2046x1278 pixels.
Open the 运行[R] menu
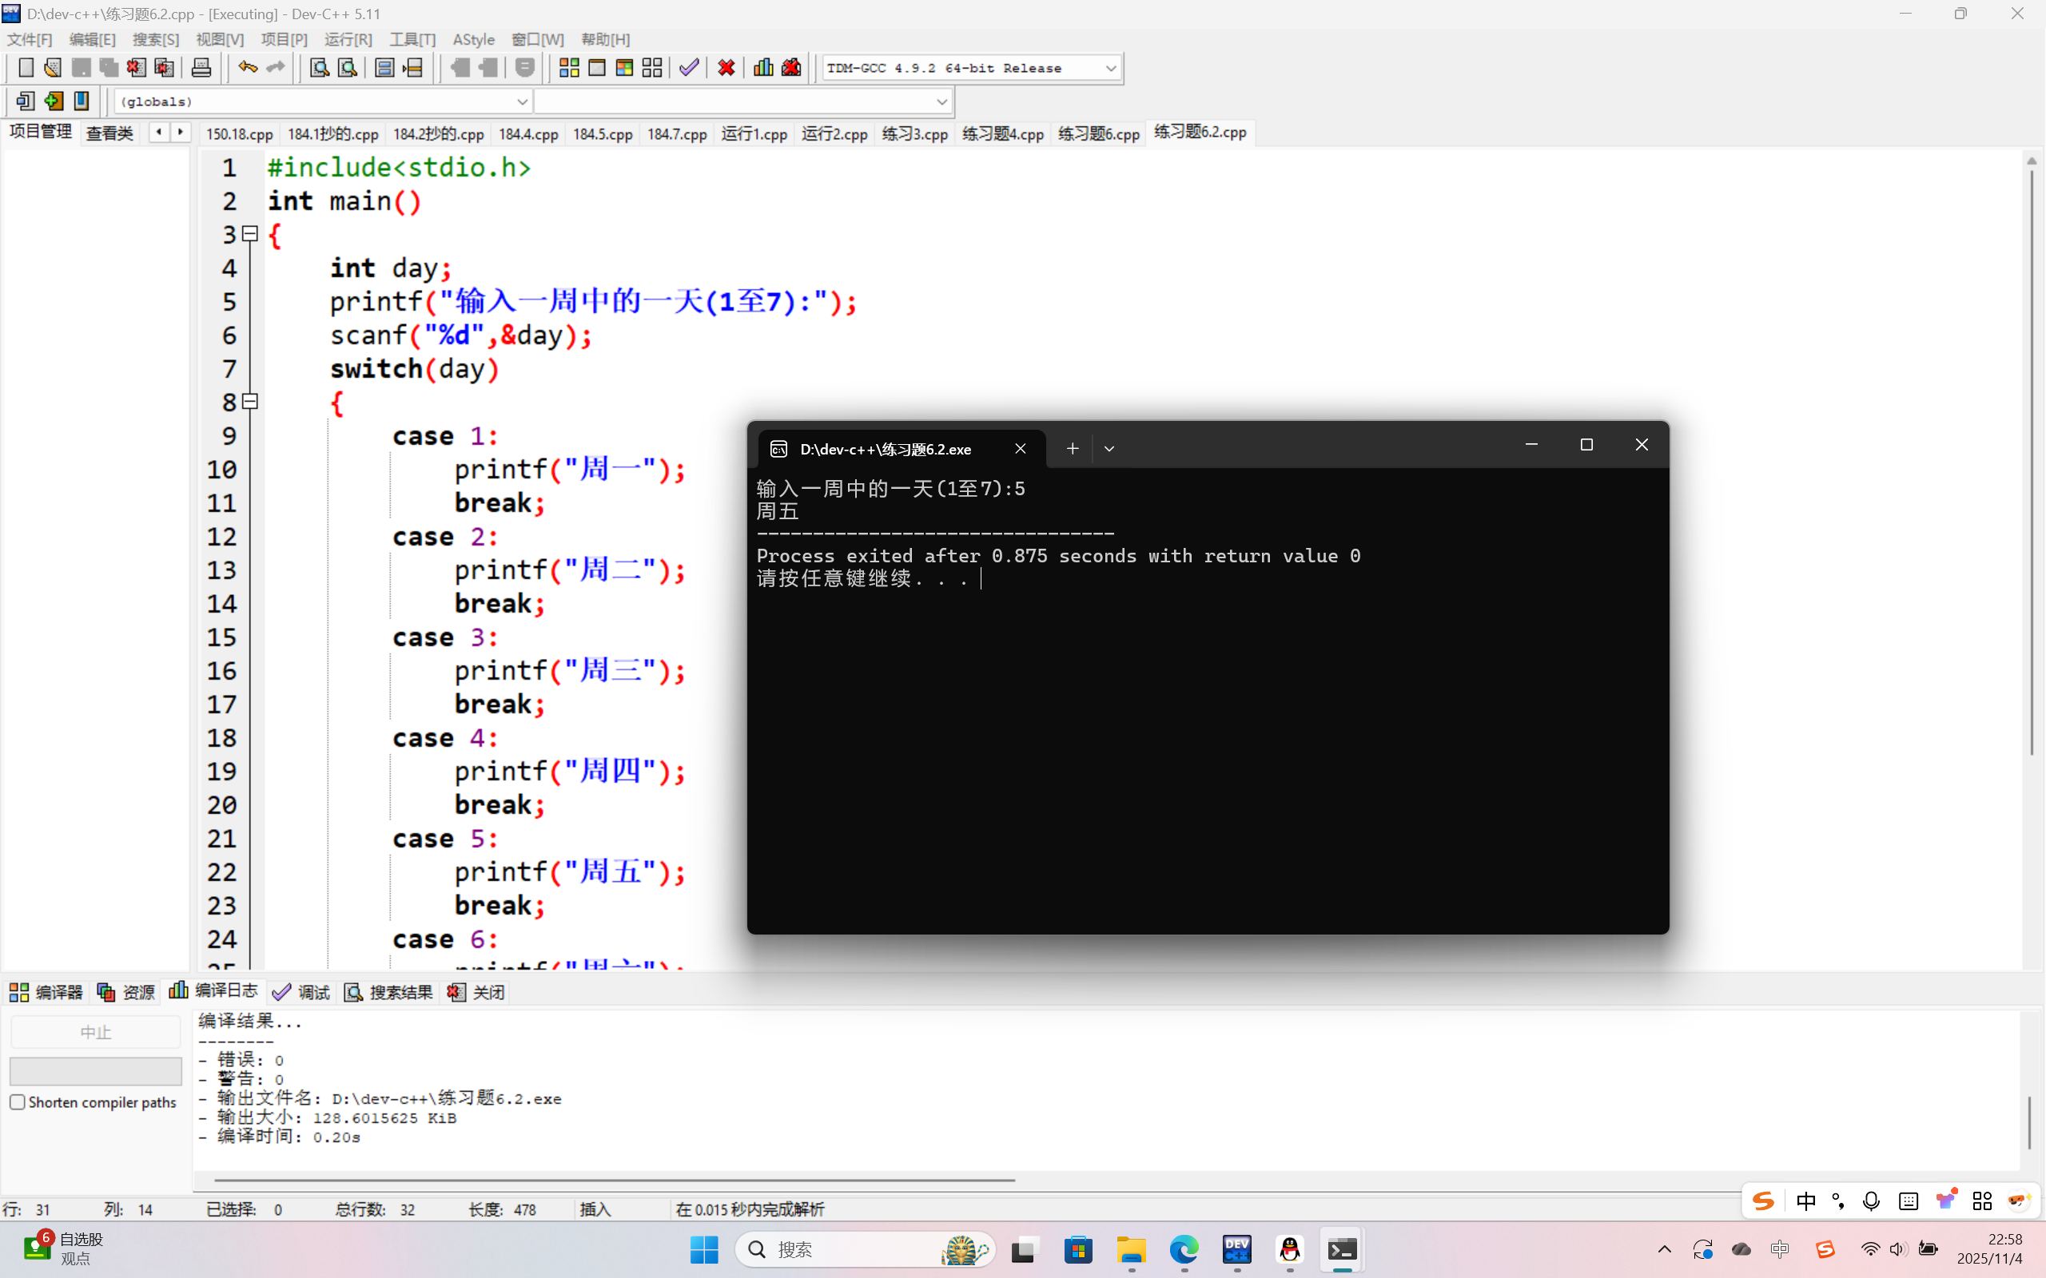(348, 40)
